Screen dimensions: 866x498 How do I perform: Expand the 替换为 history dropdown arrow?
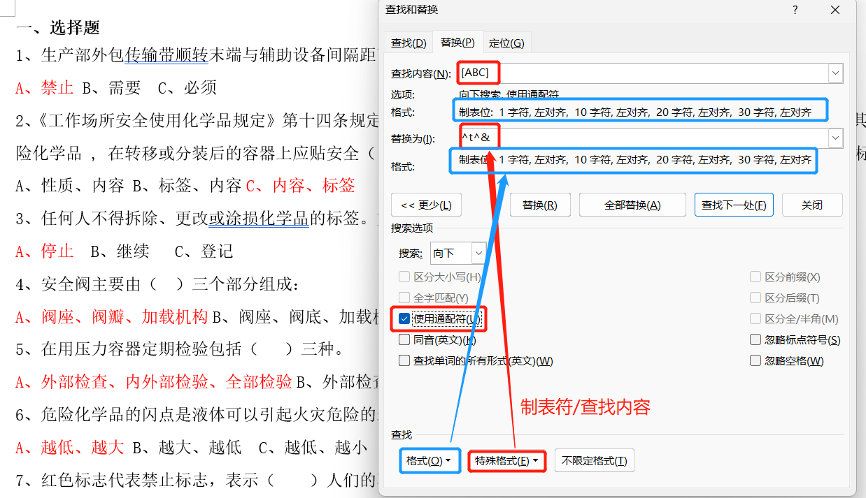click(x=835, y=138)
